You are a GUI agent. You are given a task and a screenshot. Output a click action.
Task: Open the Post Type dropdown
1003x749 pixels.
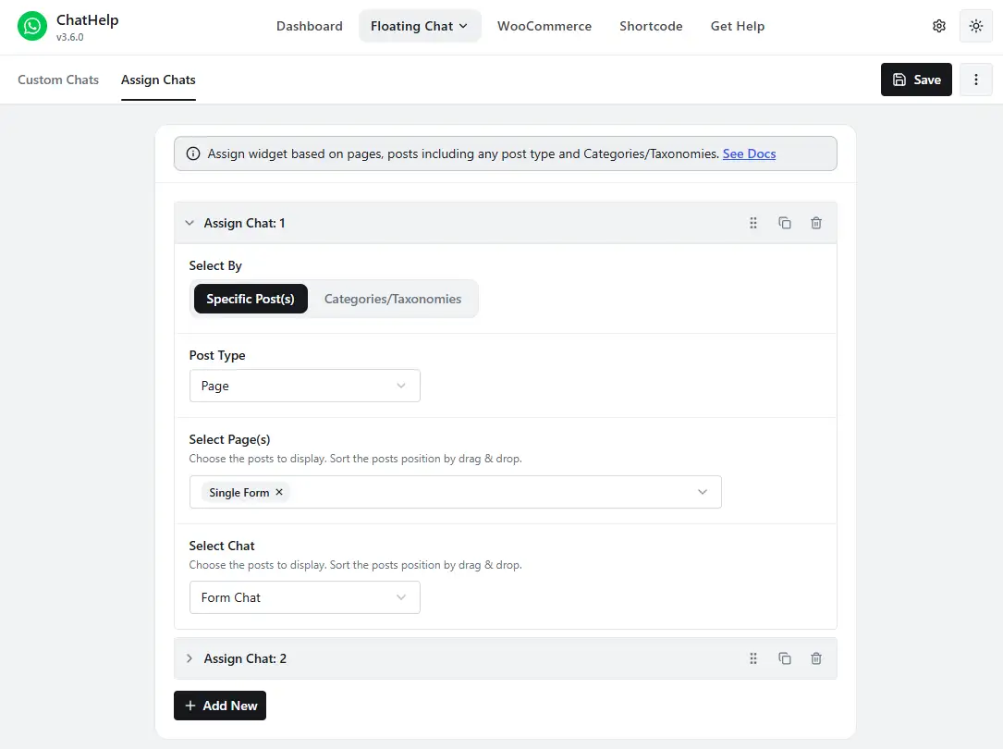click(x=304, y=386)
